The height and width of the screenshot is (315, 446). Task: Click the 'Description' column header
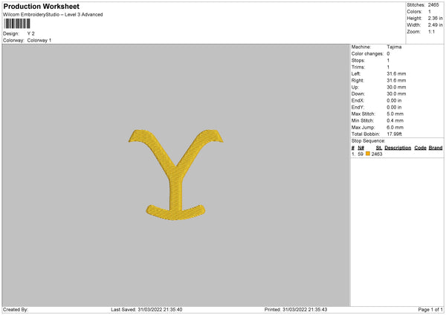pyautogui.click(x=398, y=148)
